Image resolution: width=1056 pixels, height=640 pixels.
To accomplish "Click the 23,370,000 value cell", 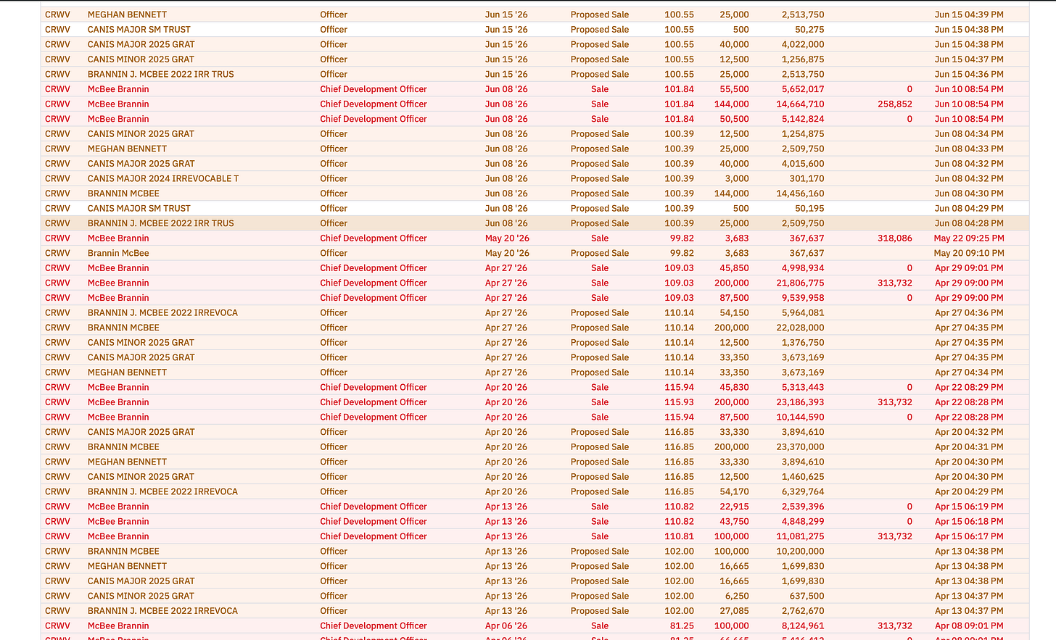I will (800, 446).
